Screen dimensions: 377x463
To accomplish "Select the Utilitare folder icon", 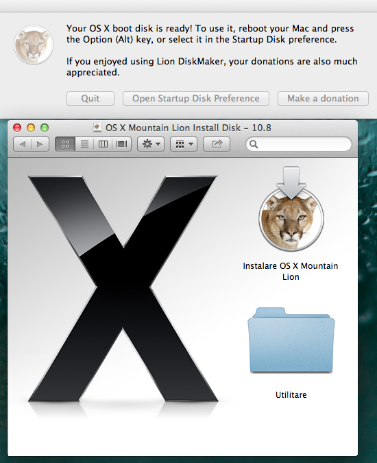I will [291, 340].
